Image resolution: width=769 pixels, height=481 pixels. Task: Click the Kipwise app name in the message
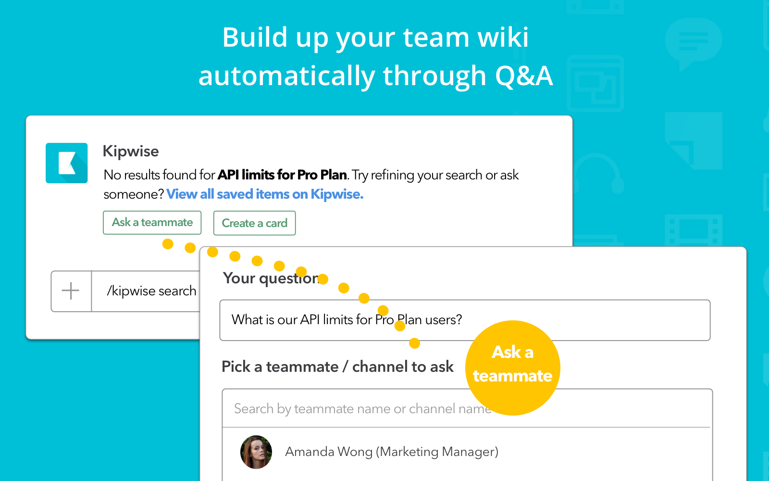[x=131, y=152]
